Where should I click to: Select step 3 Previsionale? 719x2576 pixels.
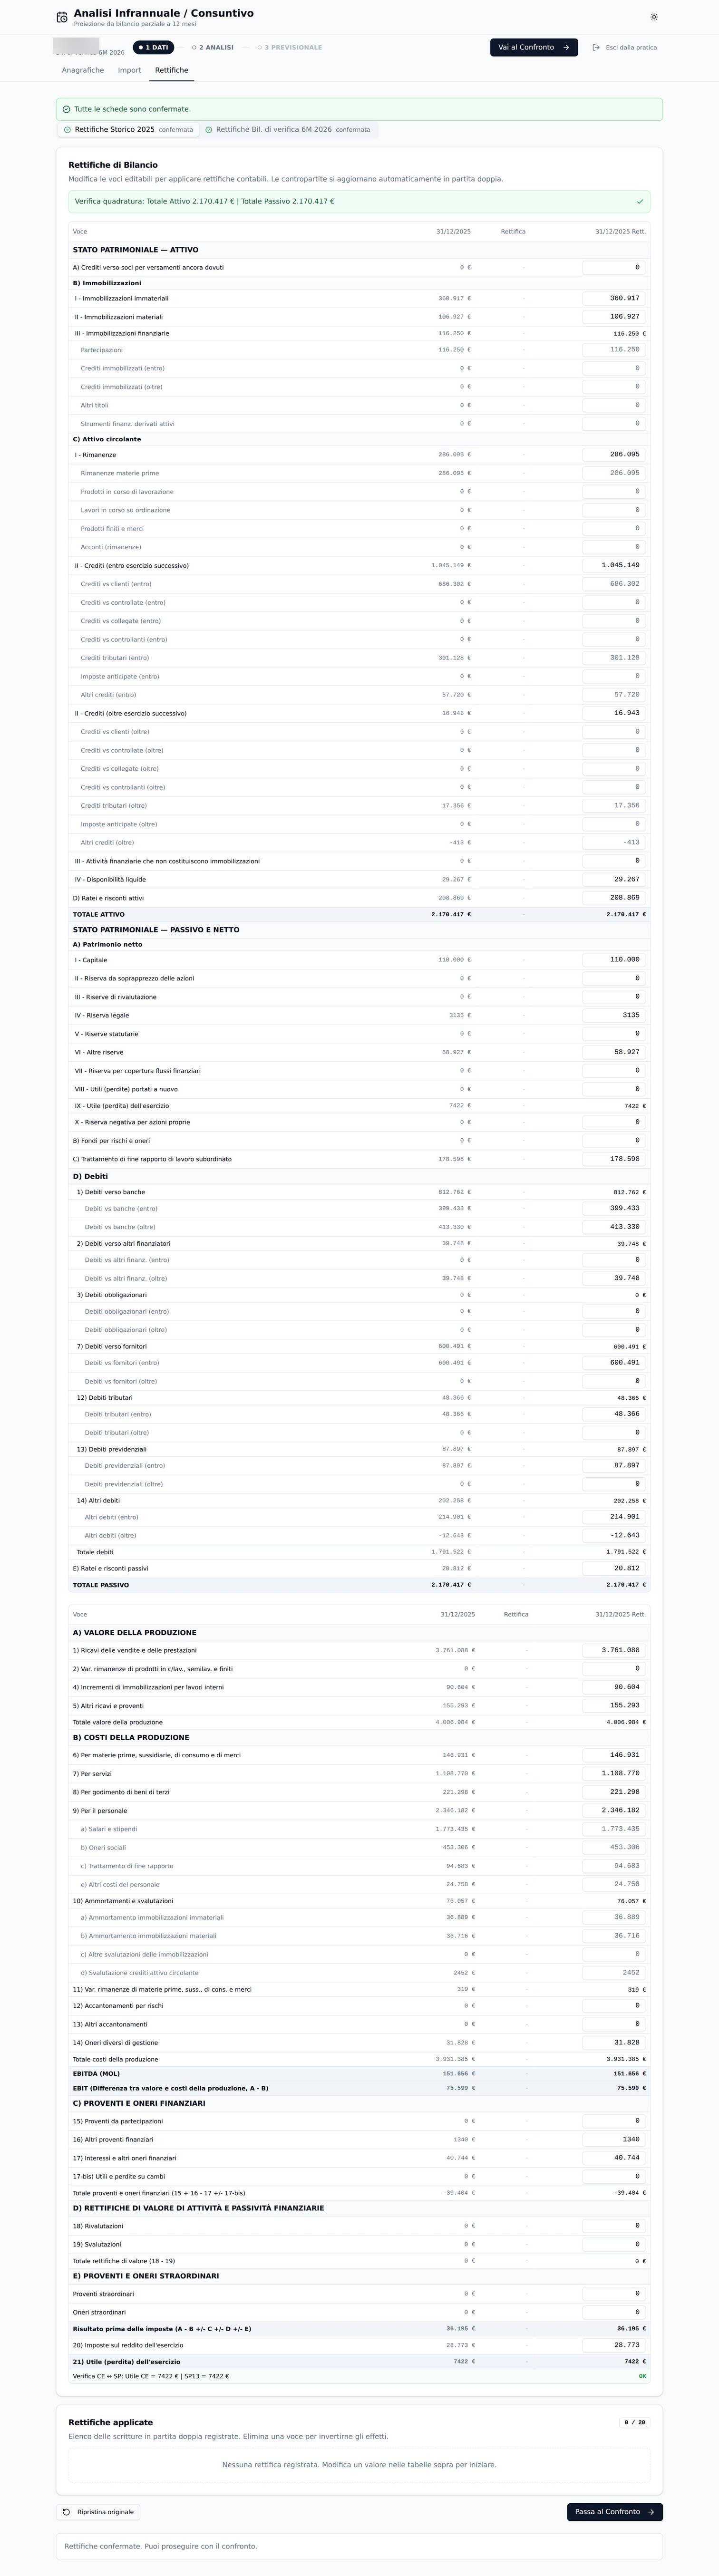click(x=290, y=47)
